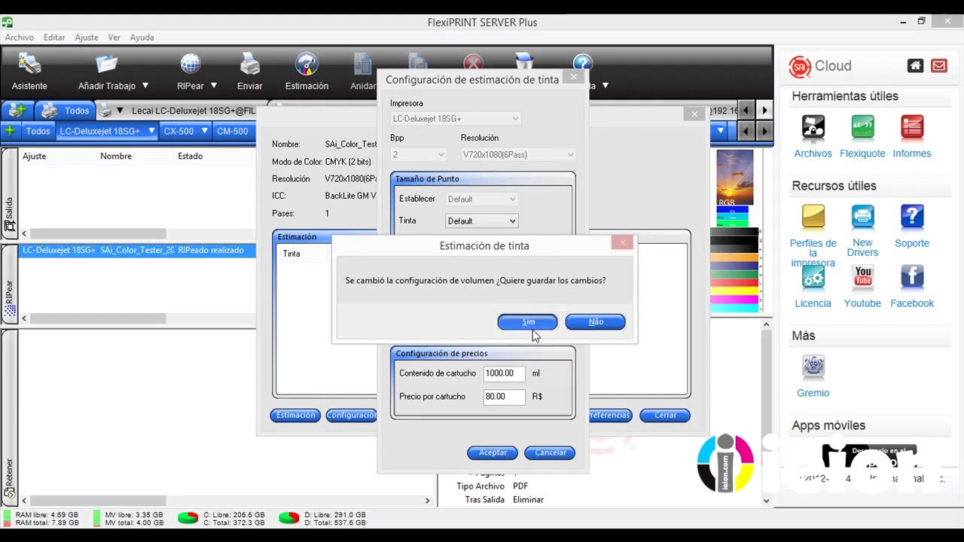The width and height of the screenshot is (964, 542).
Task: Open the Informes reports icon
Action: point(912,126)
